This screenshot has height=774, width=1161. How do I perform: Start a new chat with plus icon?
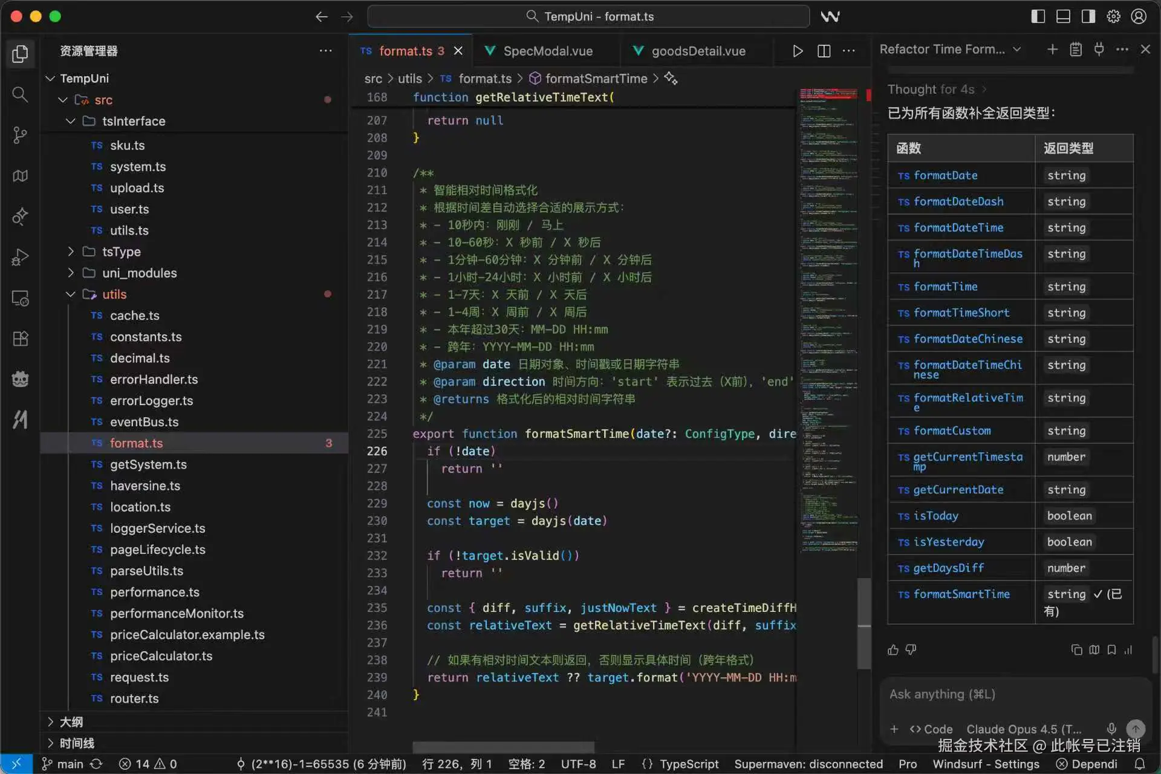1052,49
